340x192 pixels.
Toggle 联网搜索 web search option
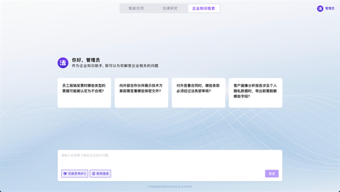pos(101,174)
